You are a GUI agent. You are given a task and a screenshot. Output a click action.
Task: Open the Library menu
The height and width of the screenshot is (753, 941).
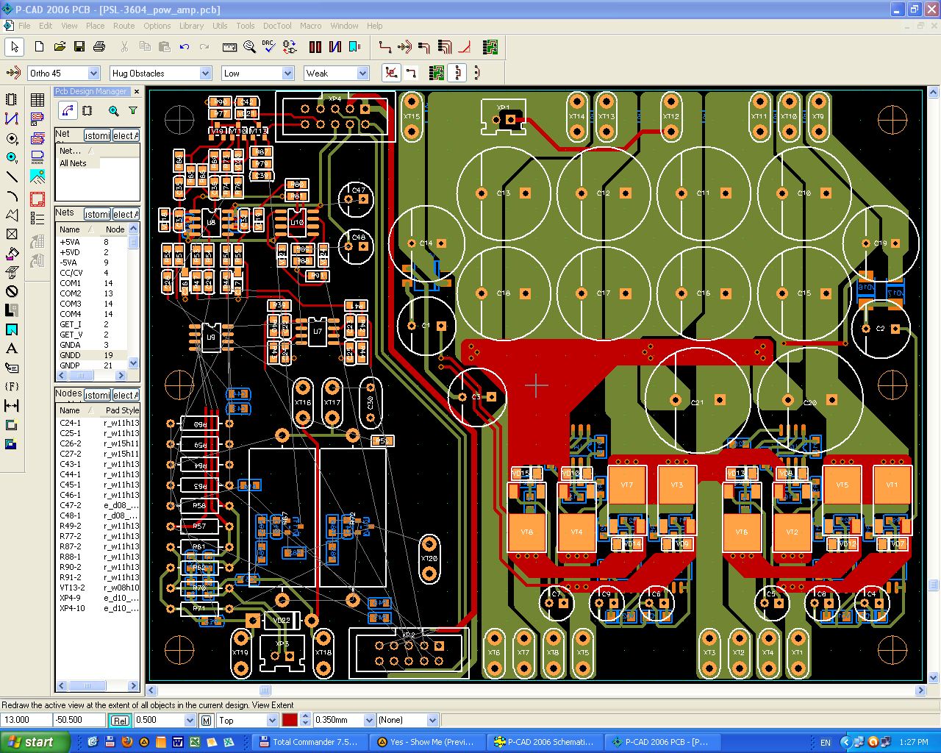(x=191, y=26)
